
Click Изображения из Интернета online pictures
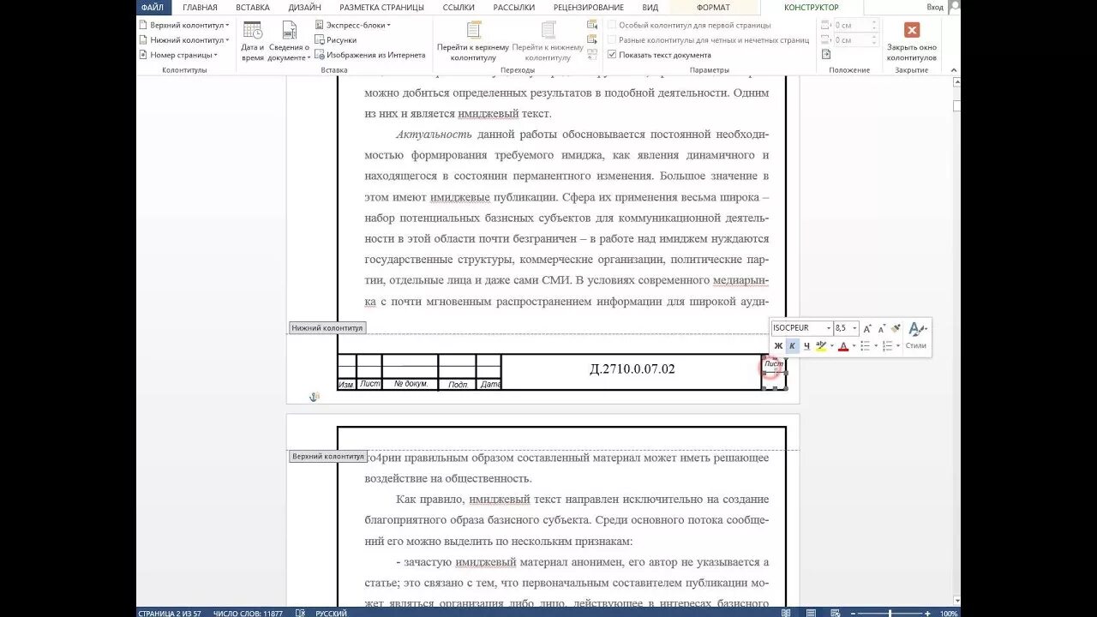tap(369, 55)
